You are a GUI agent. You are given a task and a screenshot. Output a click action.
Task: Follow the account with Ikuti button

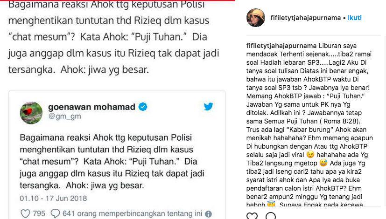coord(354,18)
